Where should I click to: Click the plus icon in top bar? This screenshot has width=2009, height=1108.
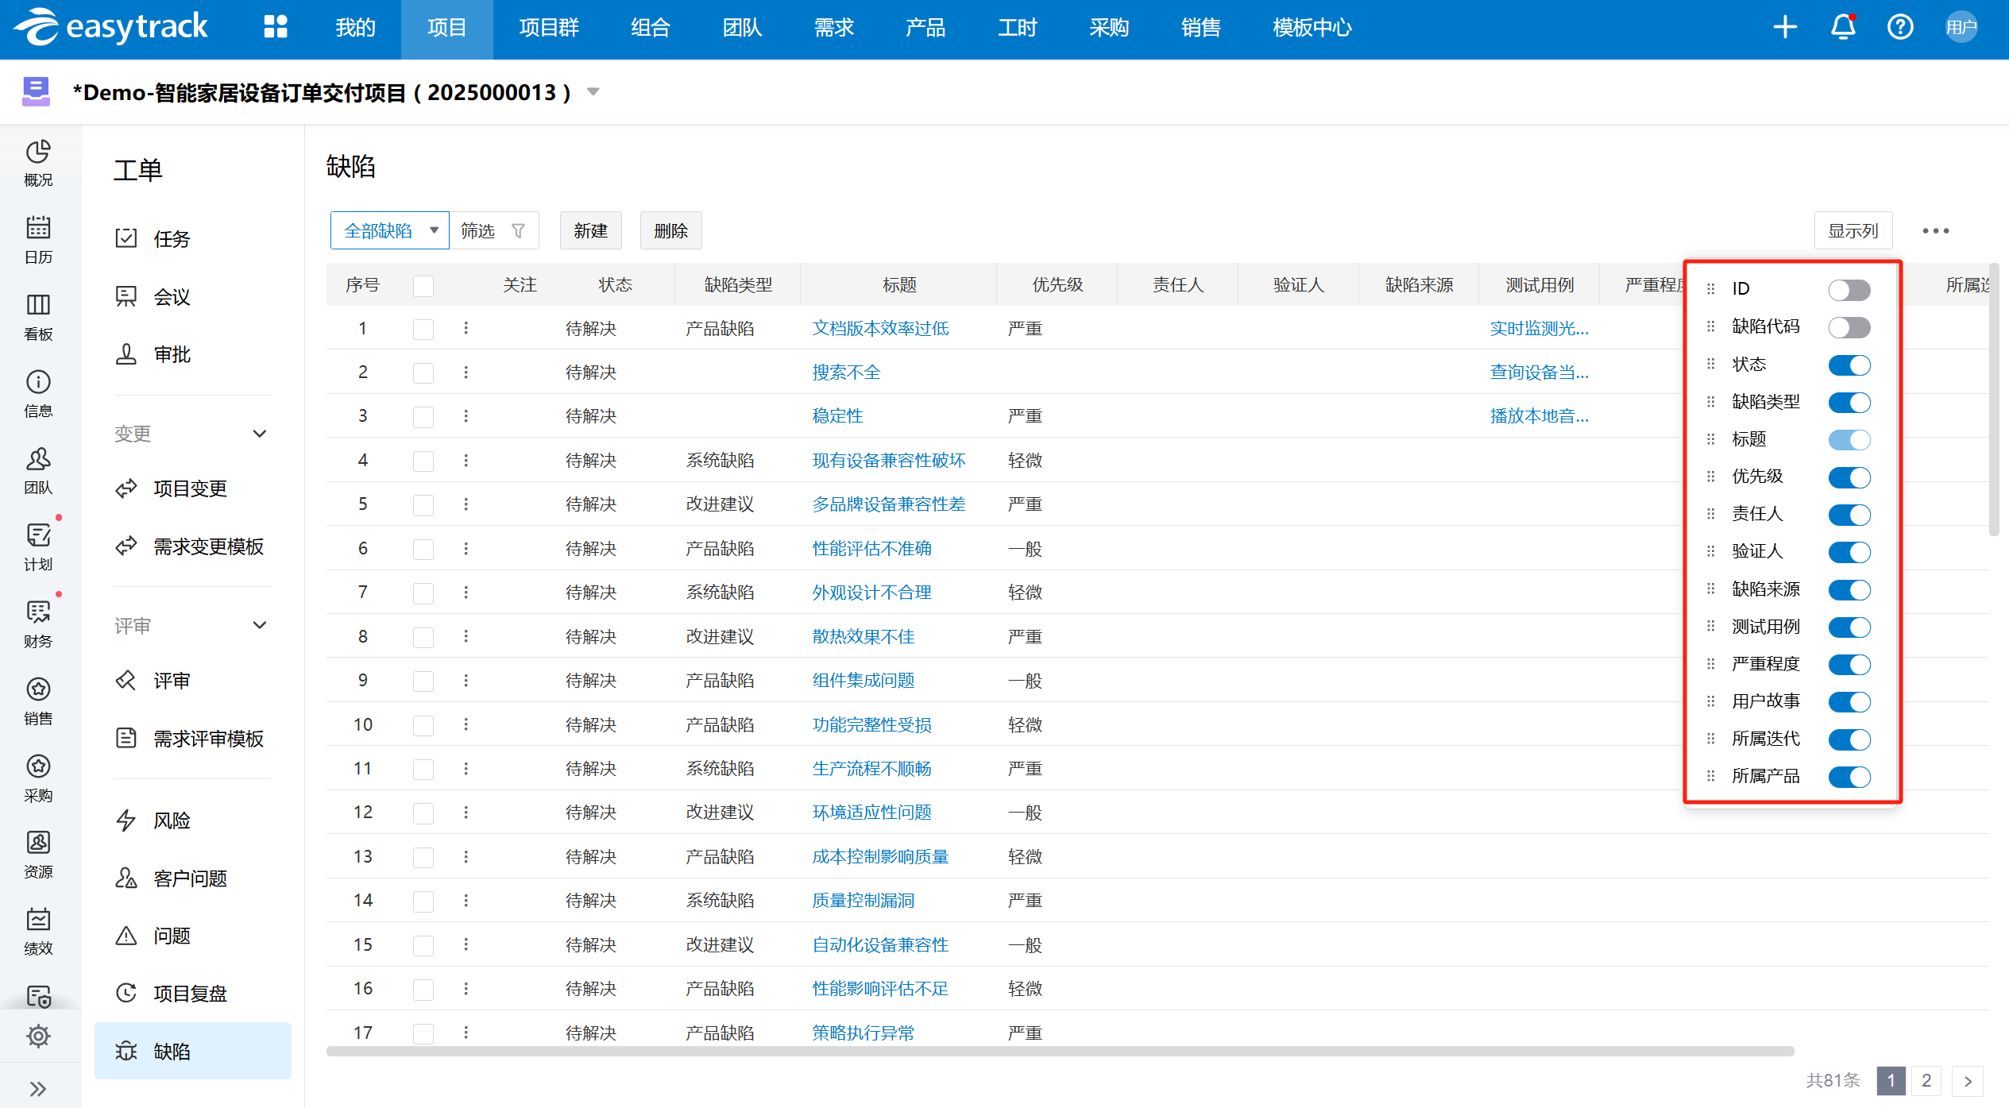coord(1785,28)
